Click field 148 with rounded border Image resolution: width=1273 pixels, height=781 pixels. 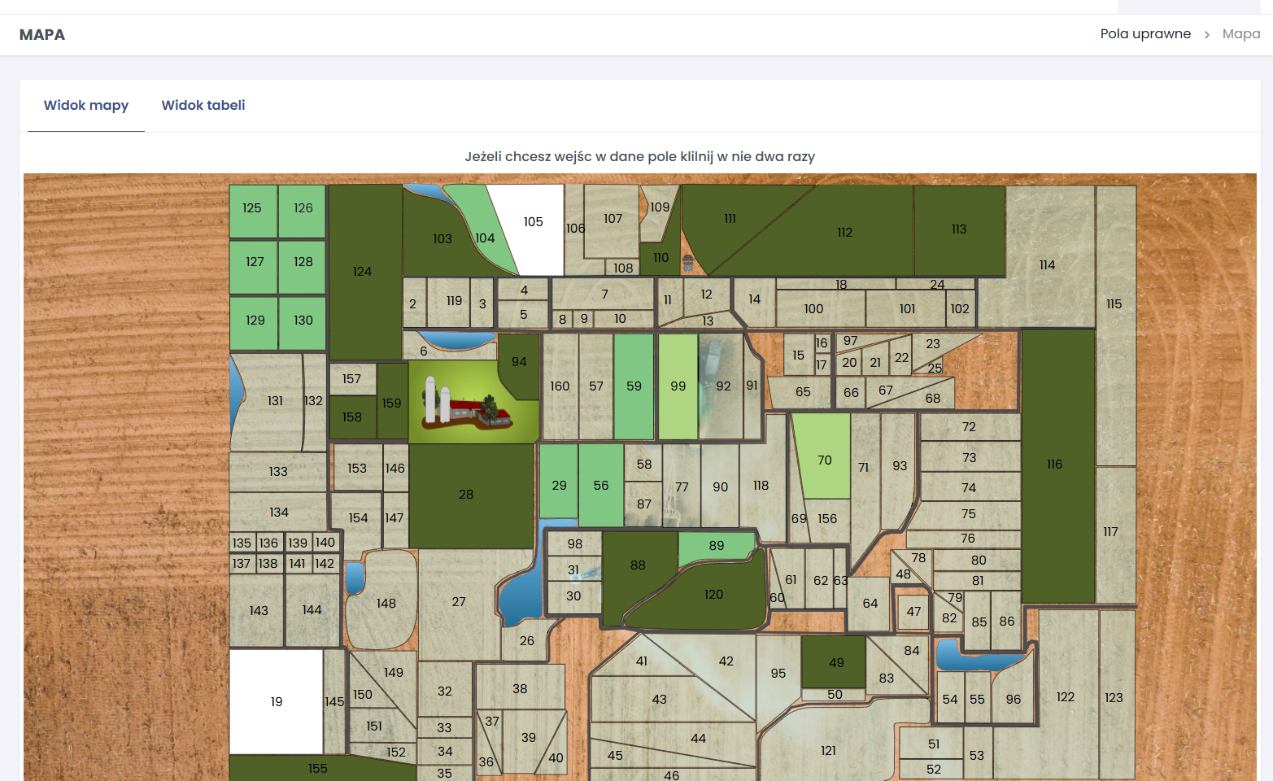tap(386, 604)
